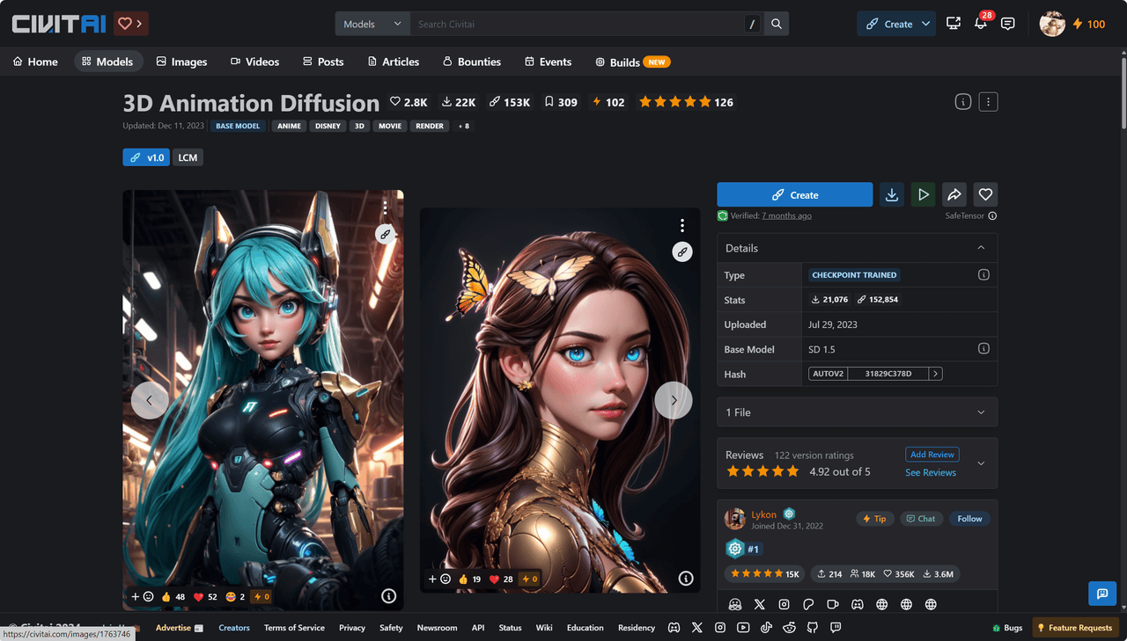Click the search magnifier button
Screen dimensions: 1127x641
tap(777, 24)
